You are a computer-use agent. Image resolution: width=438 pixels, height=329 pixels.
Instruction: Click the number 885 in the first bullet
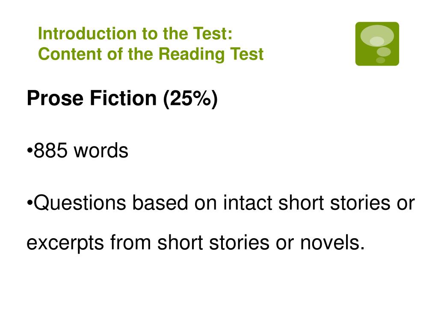coord(50,150)
